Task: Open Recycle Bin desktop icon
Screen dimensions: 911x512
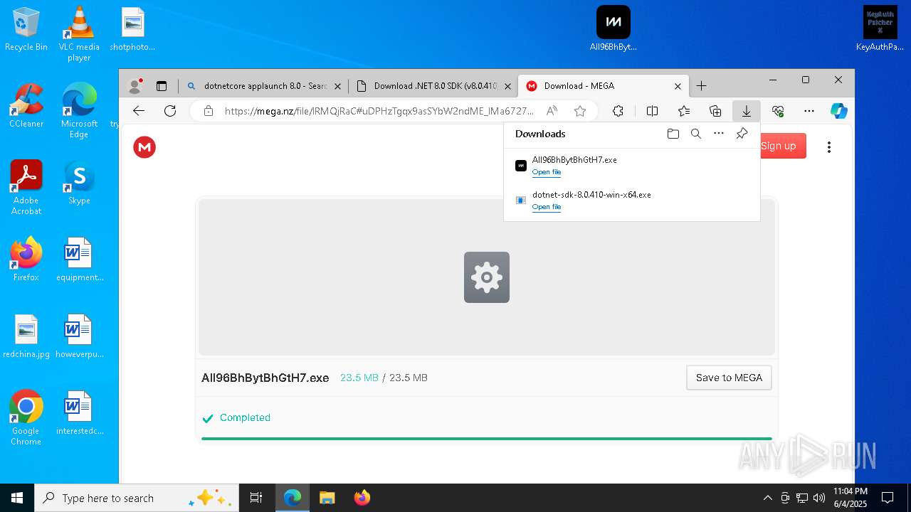Action: [26, 30]
